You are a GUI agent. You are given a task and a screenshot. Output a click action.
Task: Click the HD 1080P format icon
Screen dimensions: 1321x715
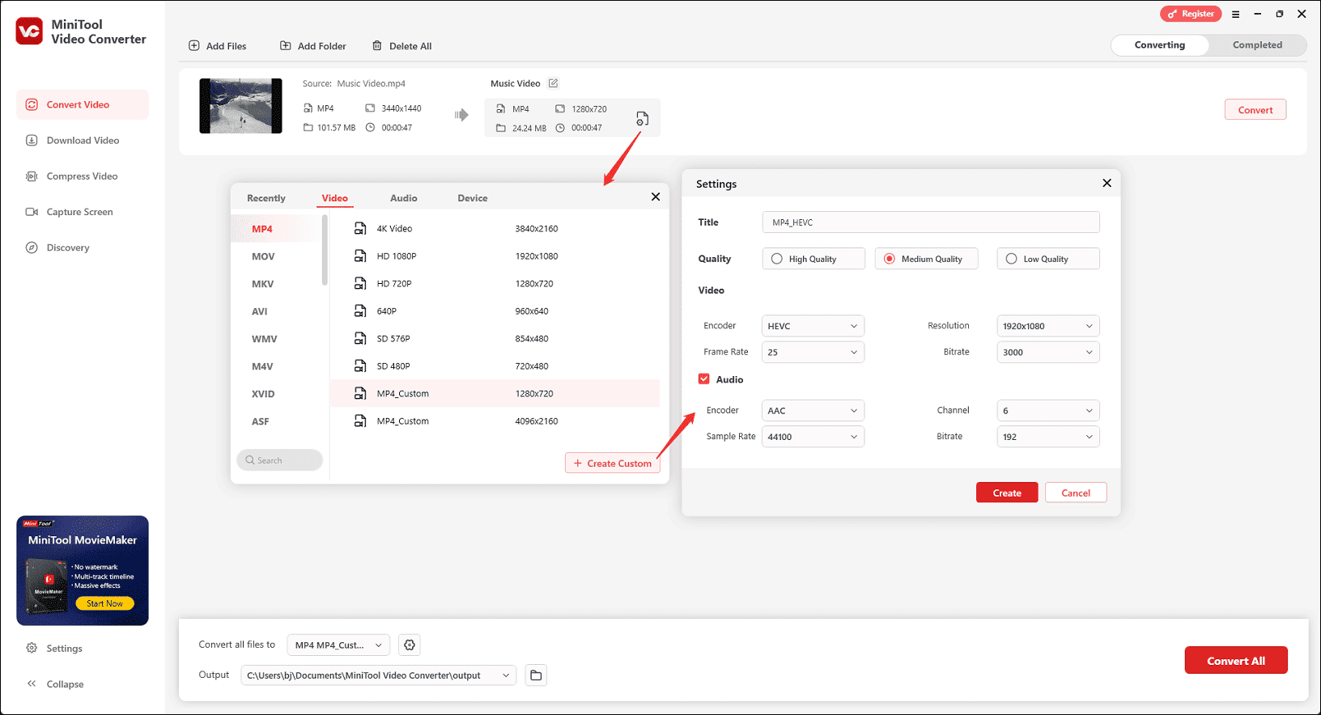click(x=360, y=256)
